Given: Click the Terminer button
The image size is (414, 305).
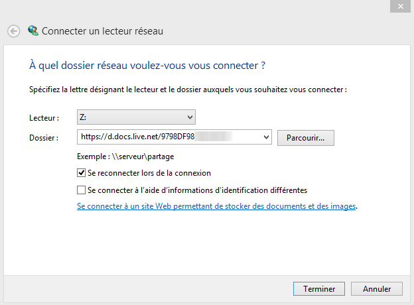Looking at the screenshot, I should click(x=318, y=289).
